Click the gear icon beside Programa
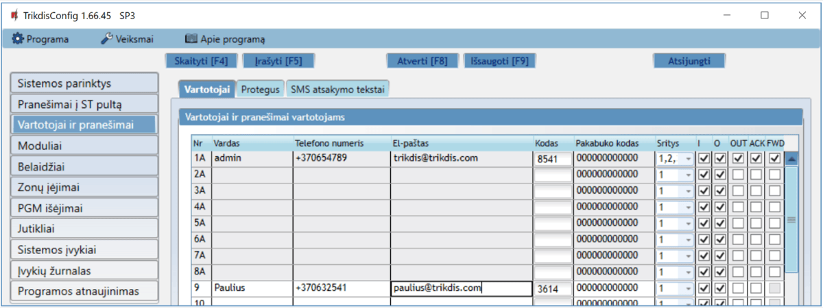Viewport: 823px width, 308px height. tap(18, 39)
